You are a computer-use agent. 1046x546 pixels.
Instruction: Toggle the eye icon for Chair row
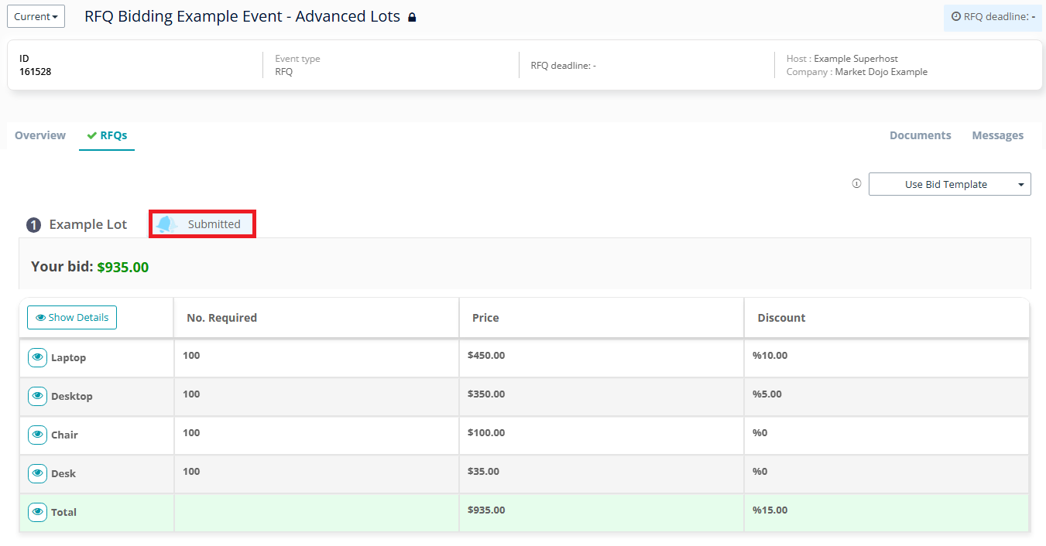point(37,435)
